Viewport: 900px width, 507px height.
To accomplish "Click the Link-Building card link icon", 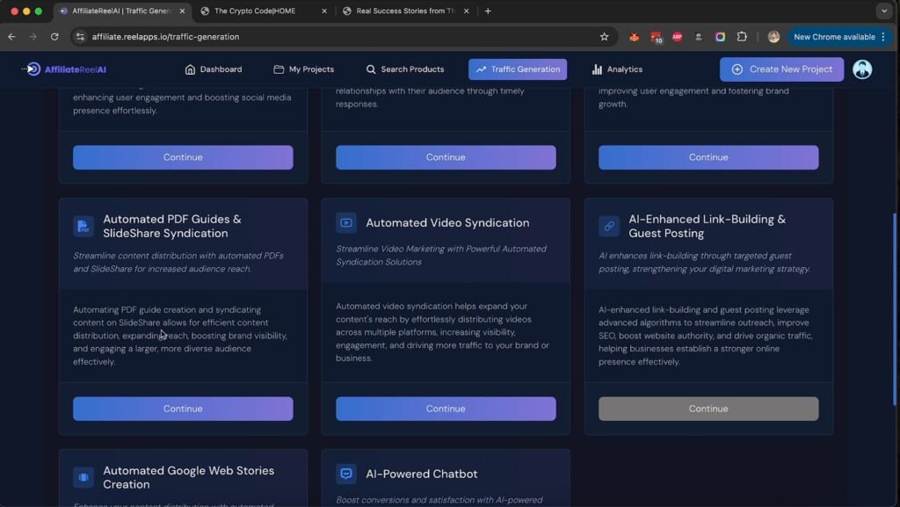I will pos(609,226).
